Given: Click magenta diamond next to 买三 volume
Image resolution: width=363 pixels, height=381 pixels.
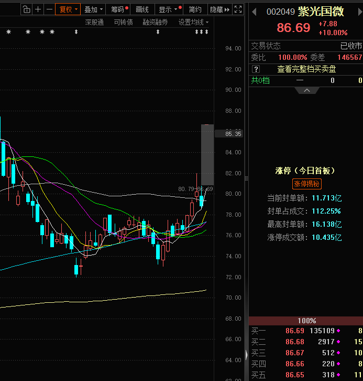Looking at the screenshot, I should [x=338, y=353].
